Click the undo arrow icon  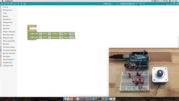[x=18, y=4]
